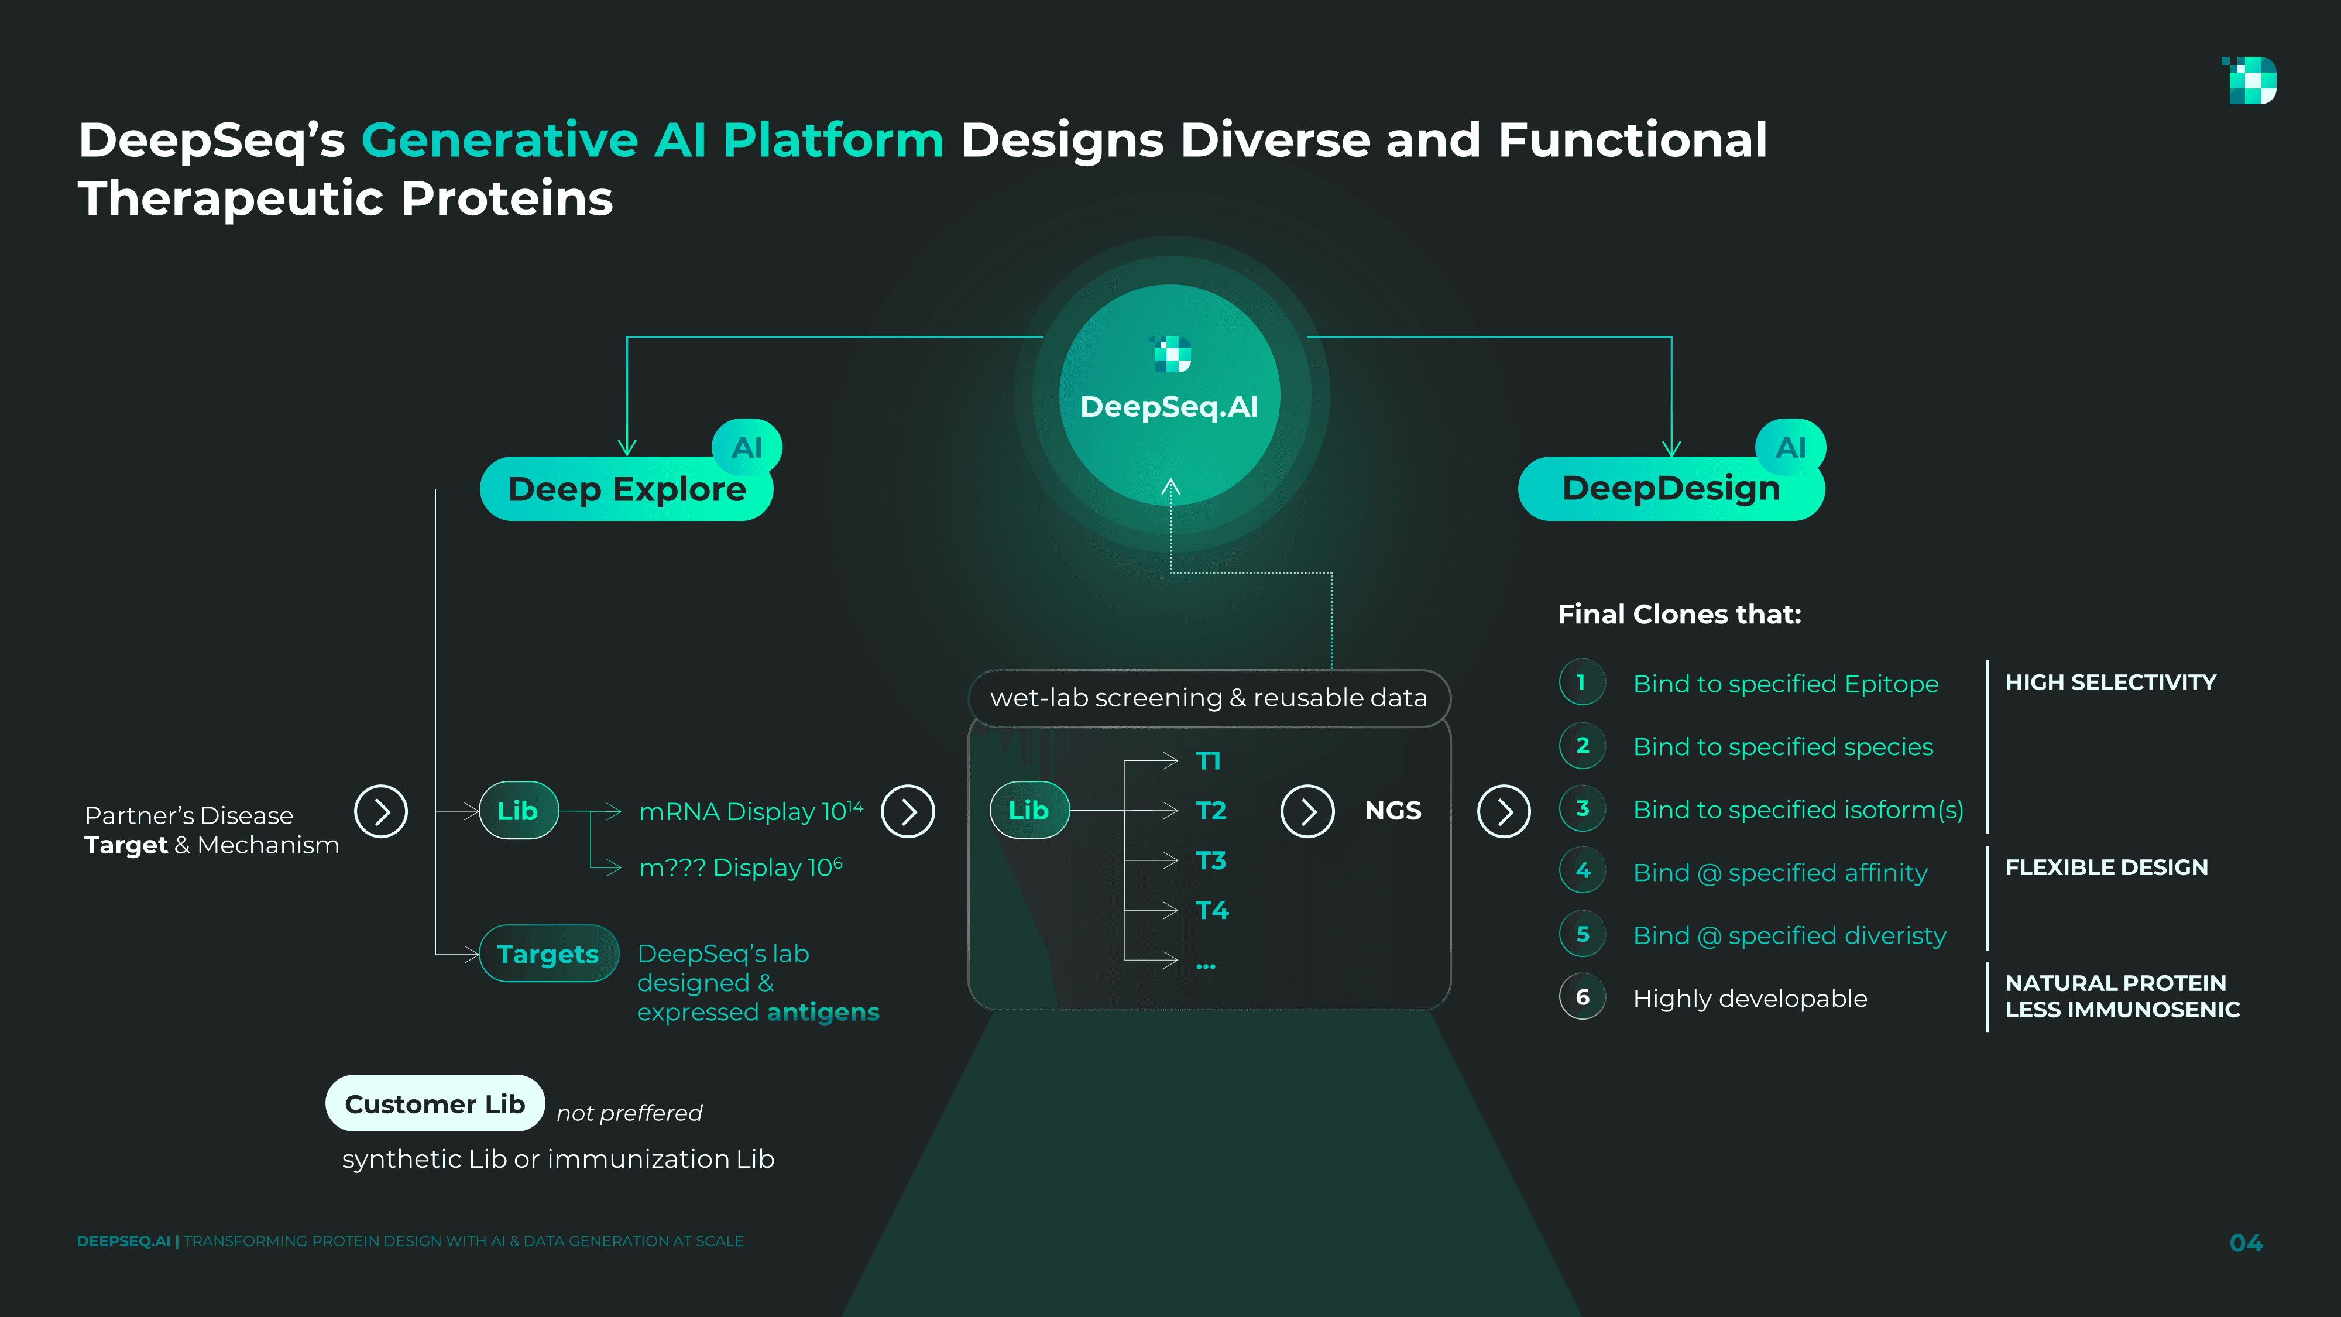
Task: Click 'Generative AI Platform' in the title
Action: [x=653, y=140]
